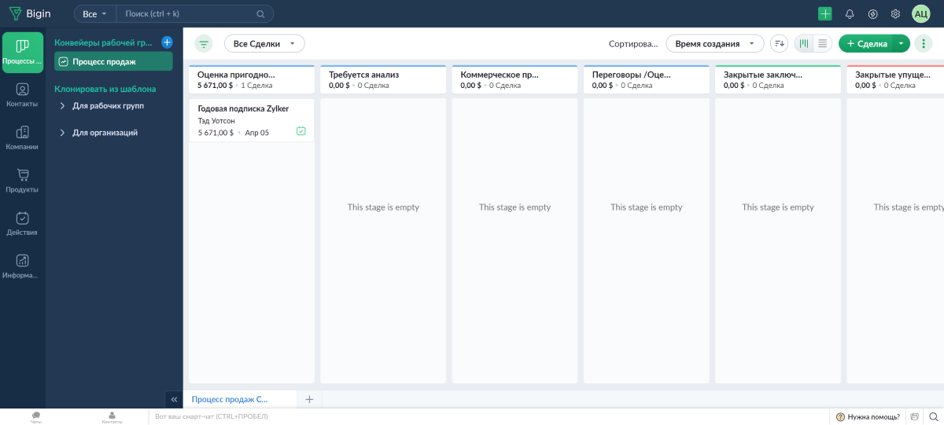Click the + Сделка button
This screenshot has height=425, width=944.
pyautogui.click(x=867, y=44)
